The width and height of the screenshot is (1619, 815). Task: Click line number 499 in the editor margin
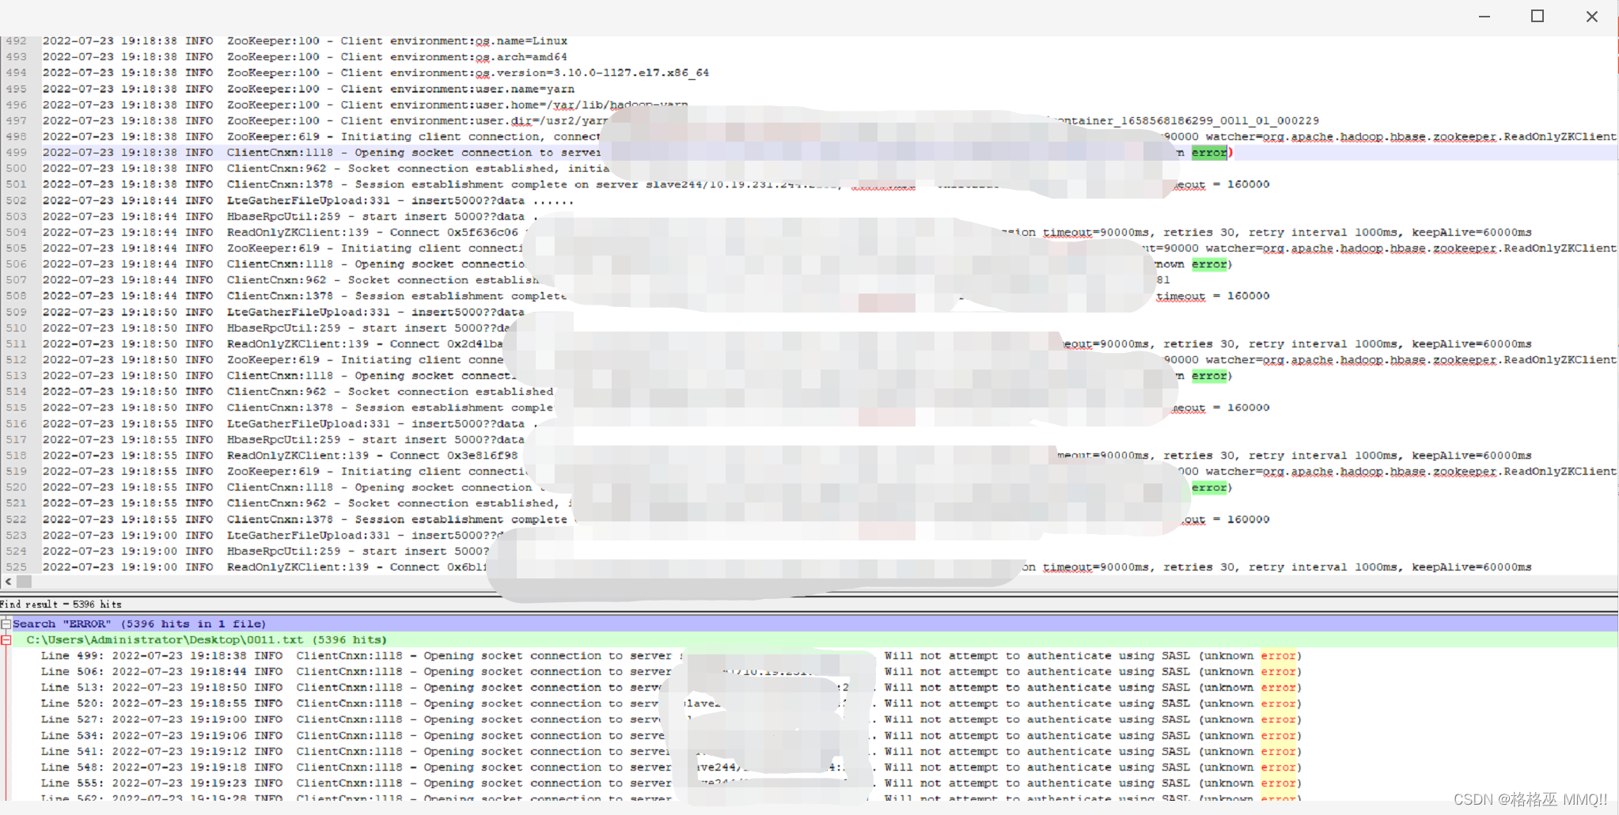[16, 153]
